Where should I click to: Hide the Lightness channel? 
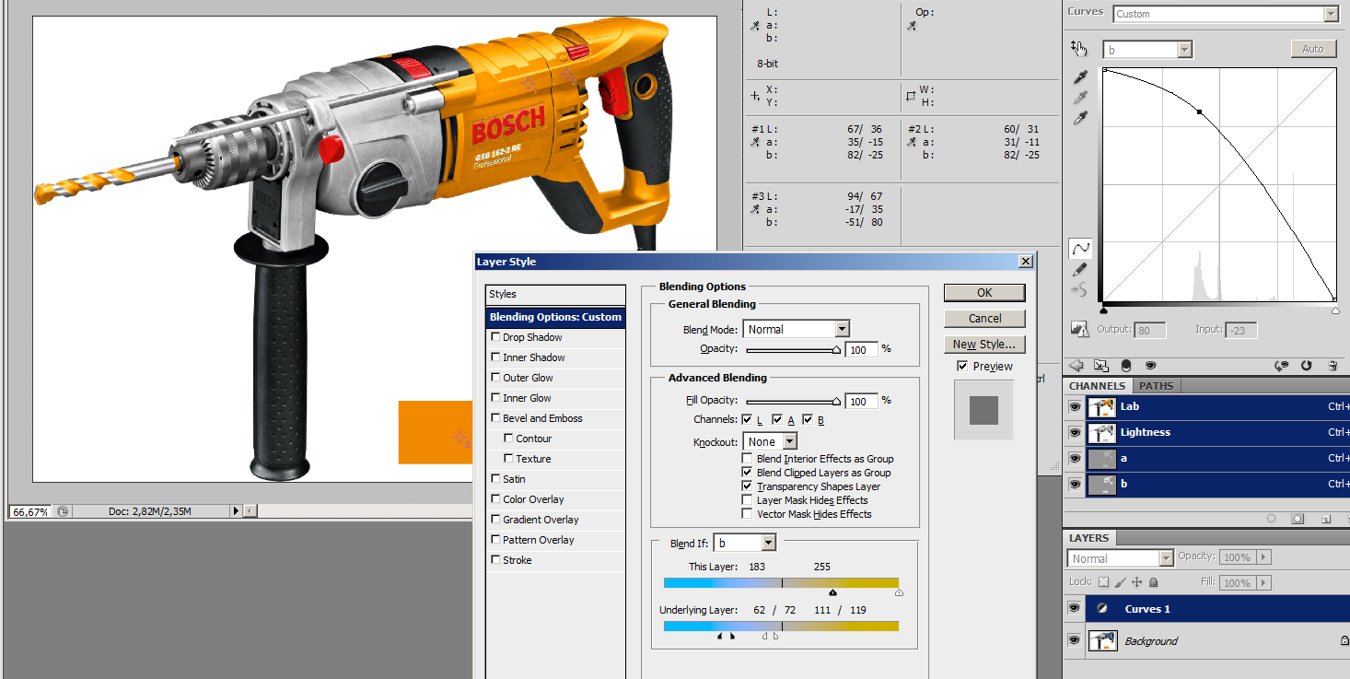pos(1075,432)
